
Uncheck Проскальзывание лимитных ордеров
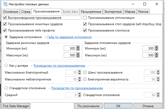pyautogui.click(x=5, y=24)
